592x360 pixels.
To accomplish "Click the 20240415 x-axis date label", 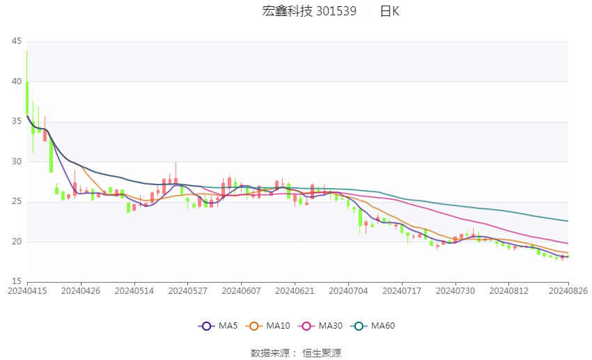I will 27,291.
